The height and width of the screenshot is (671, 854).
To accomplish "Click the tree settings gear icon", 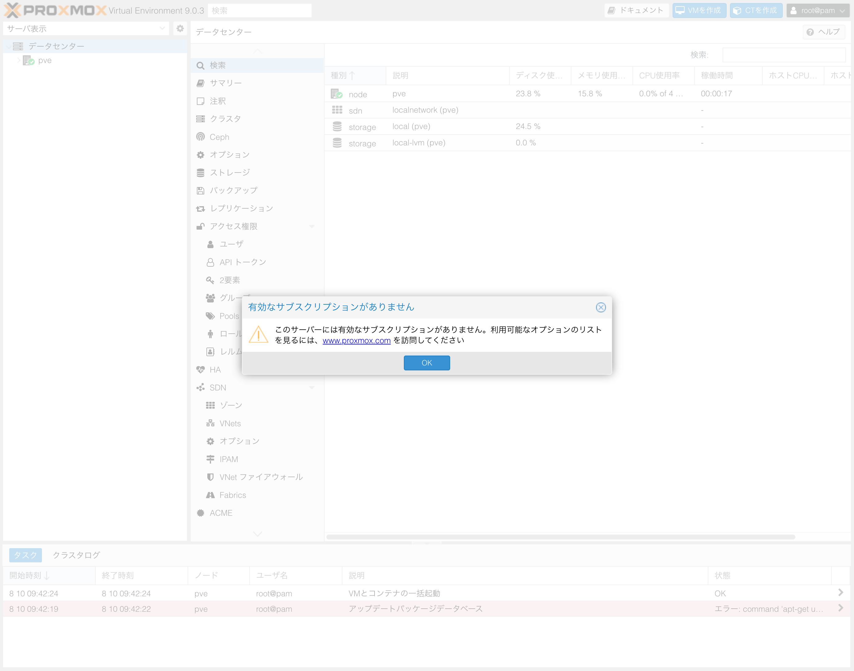I will click(180, 28).
